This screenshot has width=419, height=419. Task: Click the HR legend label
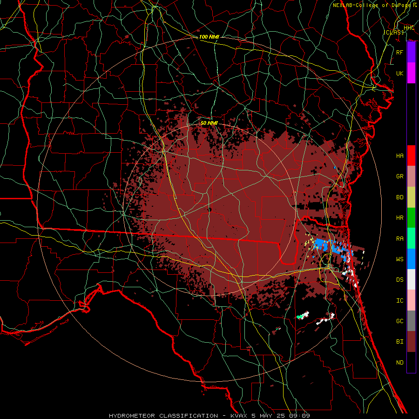click(399, 218)
